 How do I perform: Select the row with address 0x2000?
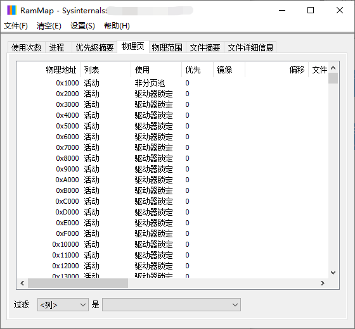pos(172,94)
